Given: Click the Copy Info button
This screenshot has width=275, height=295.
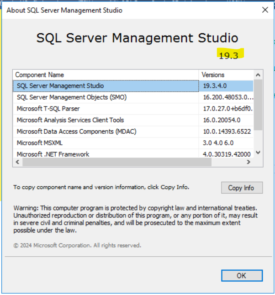Looking at the screenshot, I should 242,188.
